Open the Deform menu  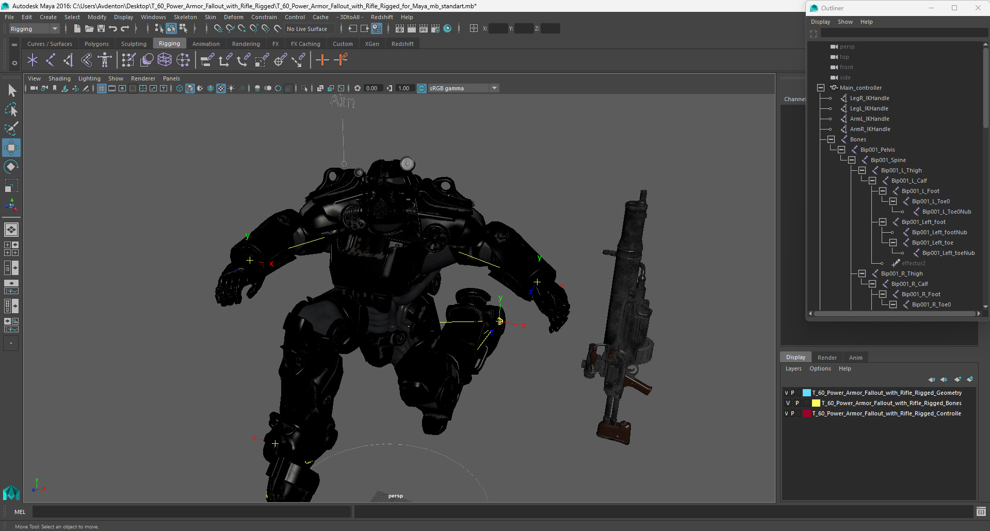[233, 17]
